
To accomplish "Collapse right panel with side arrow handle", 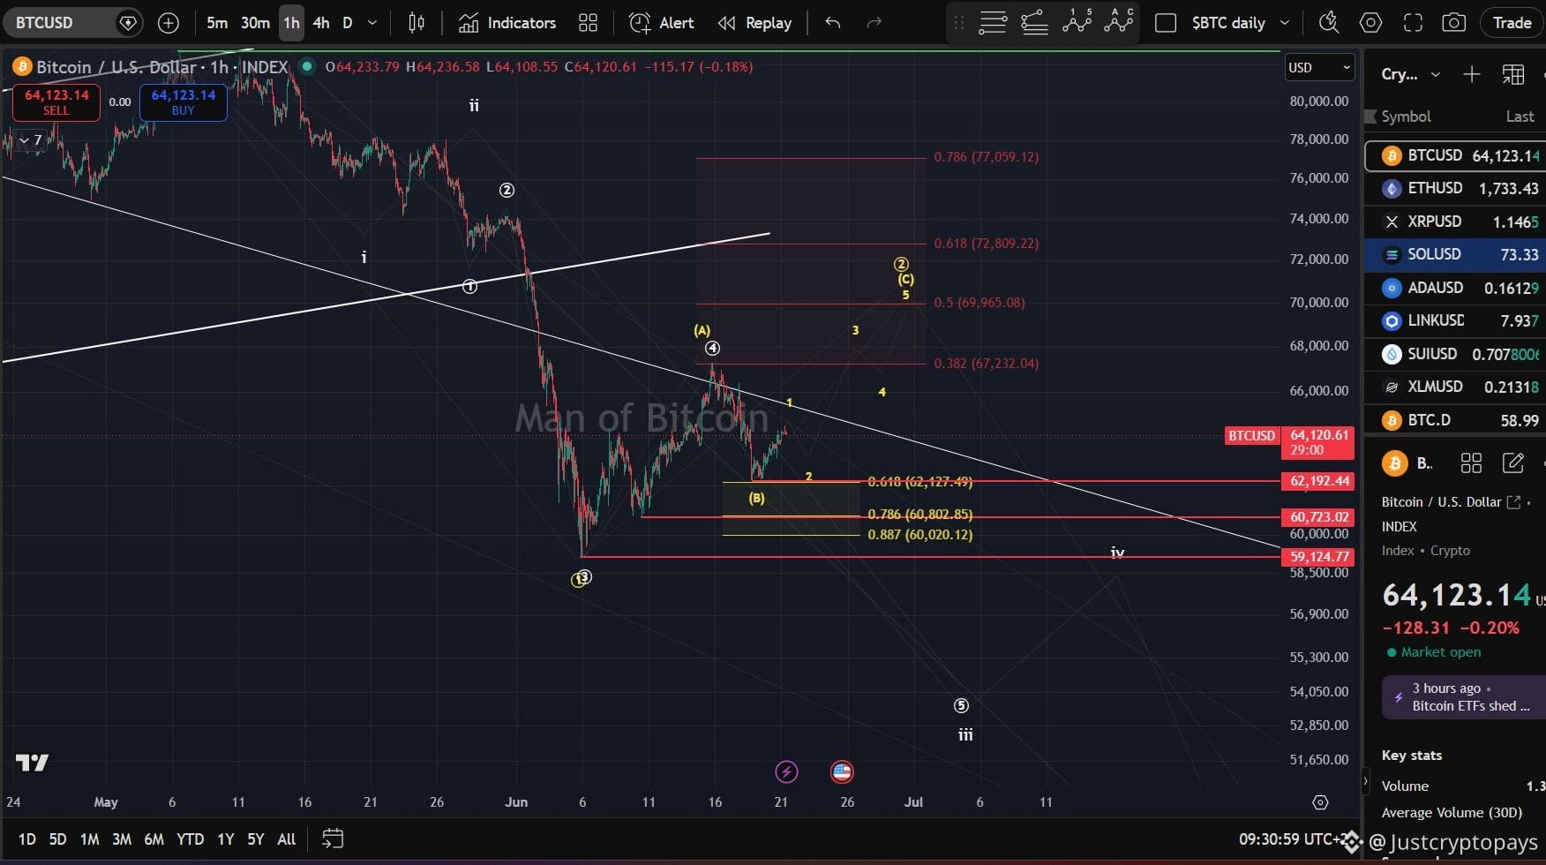I will 1366,781.
